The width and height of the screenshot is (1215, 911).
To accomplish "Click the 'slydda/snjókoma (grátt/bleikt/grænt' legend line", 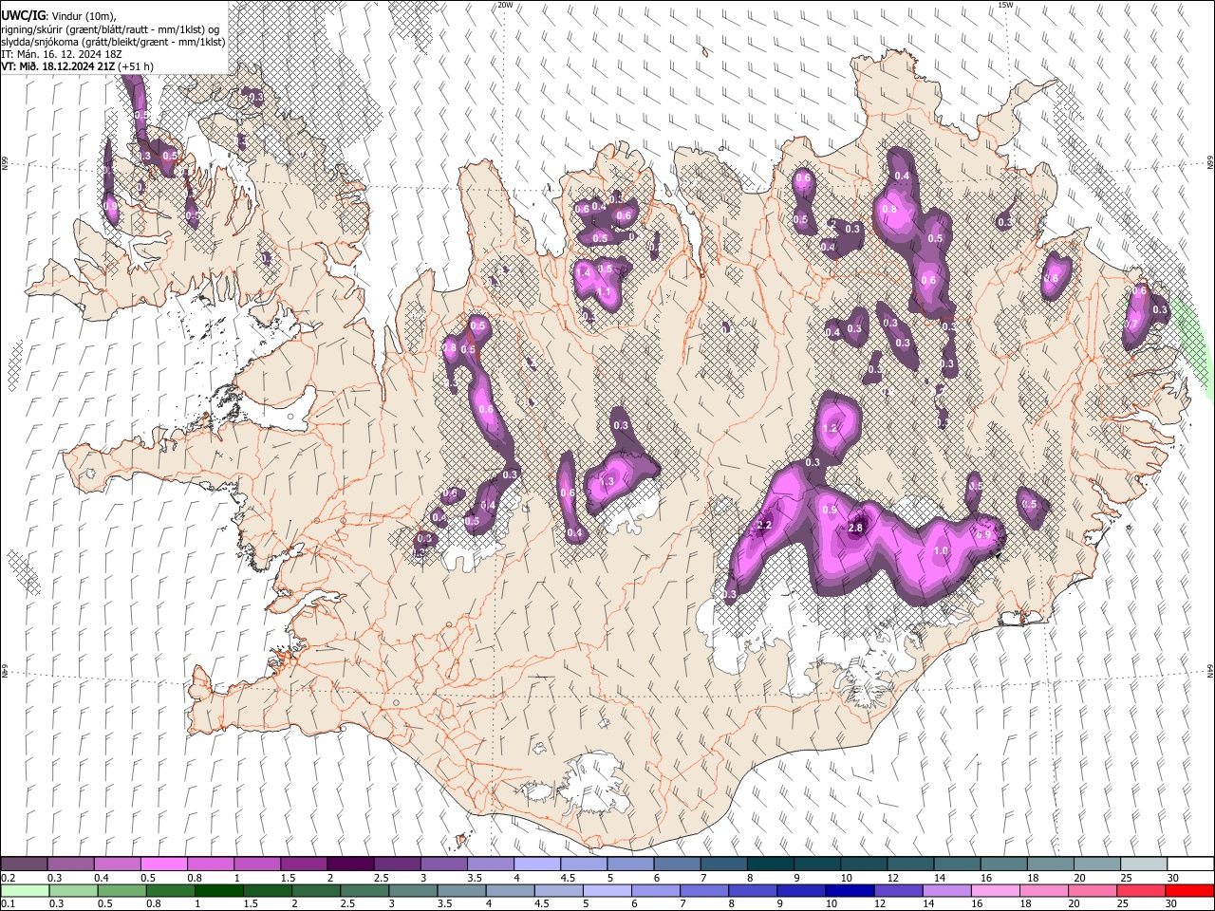I will (x=113, y=42).
